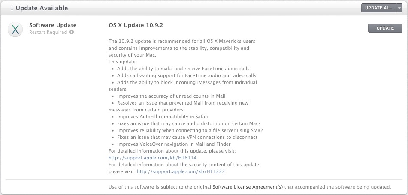Screen dimensions: 408x195
Task: Click the AutoFill compatibility in Safari line
Action: pos(163,117)
